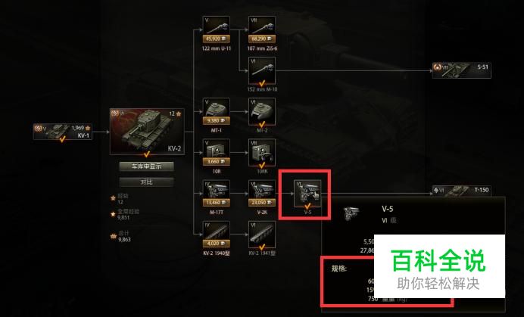Select the MT-1 turret module
The image size is (524, 317).
point(217,111)
